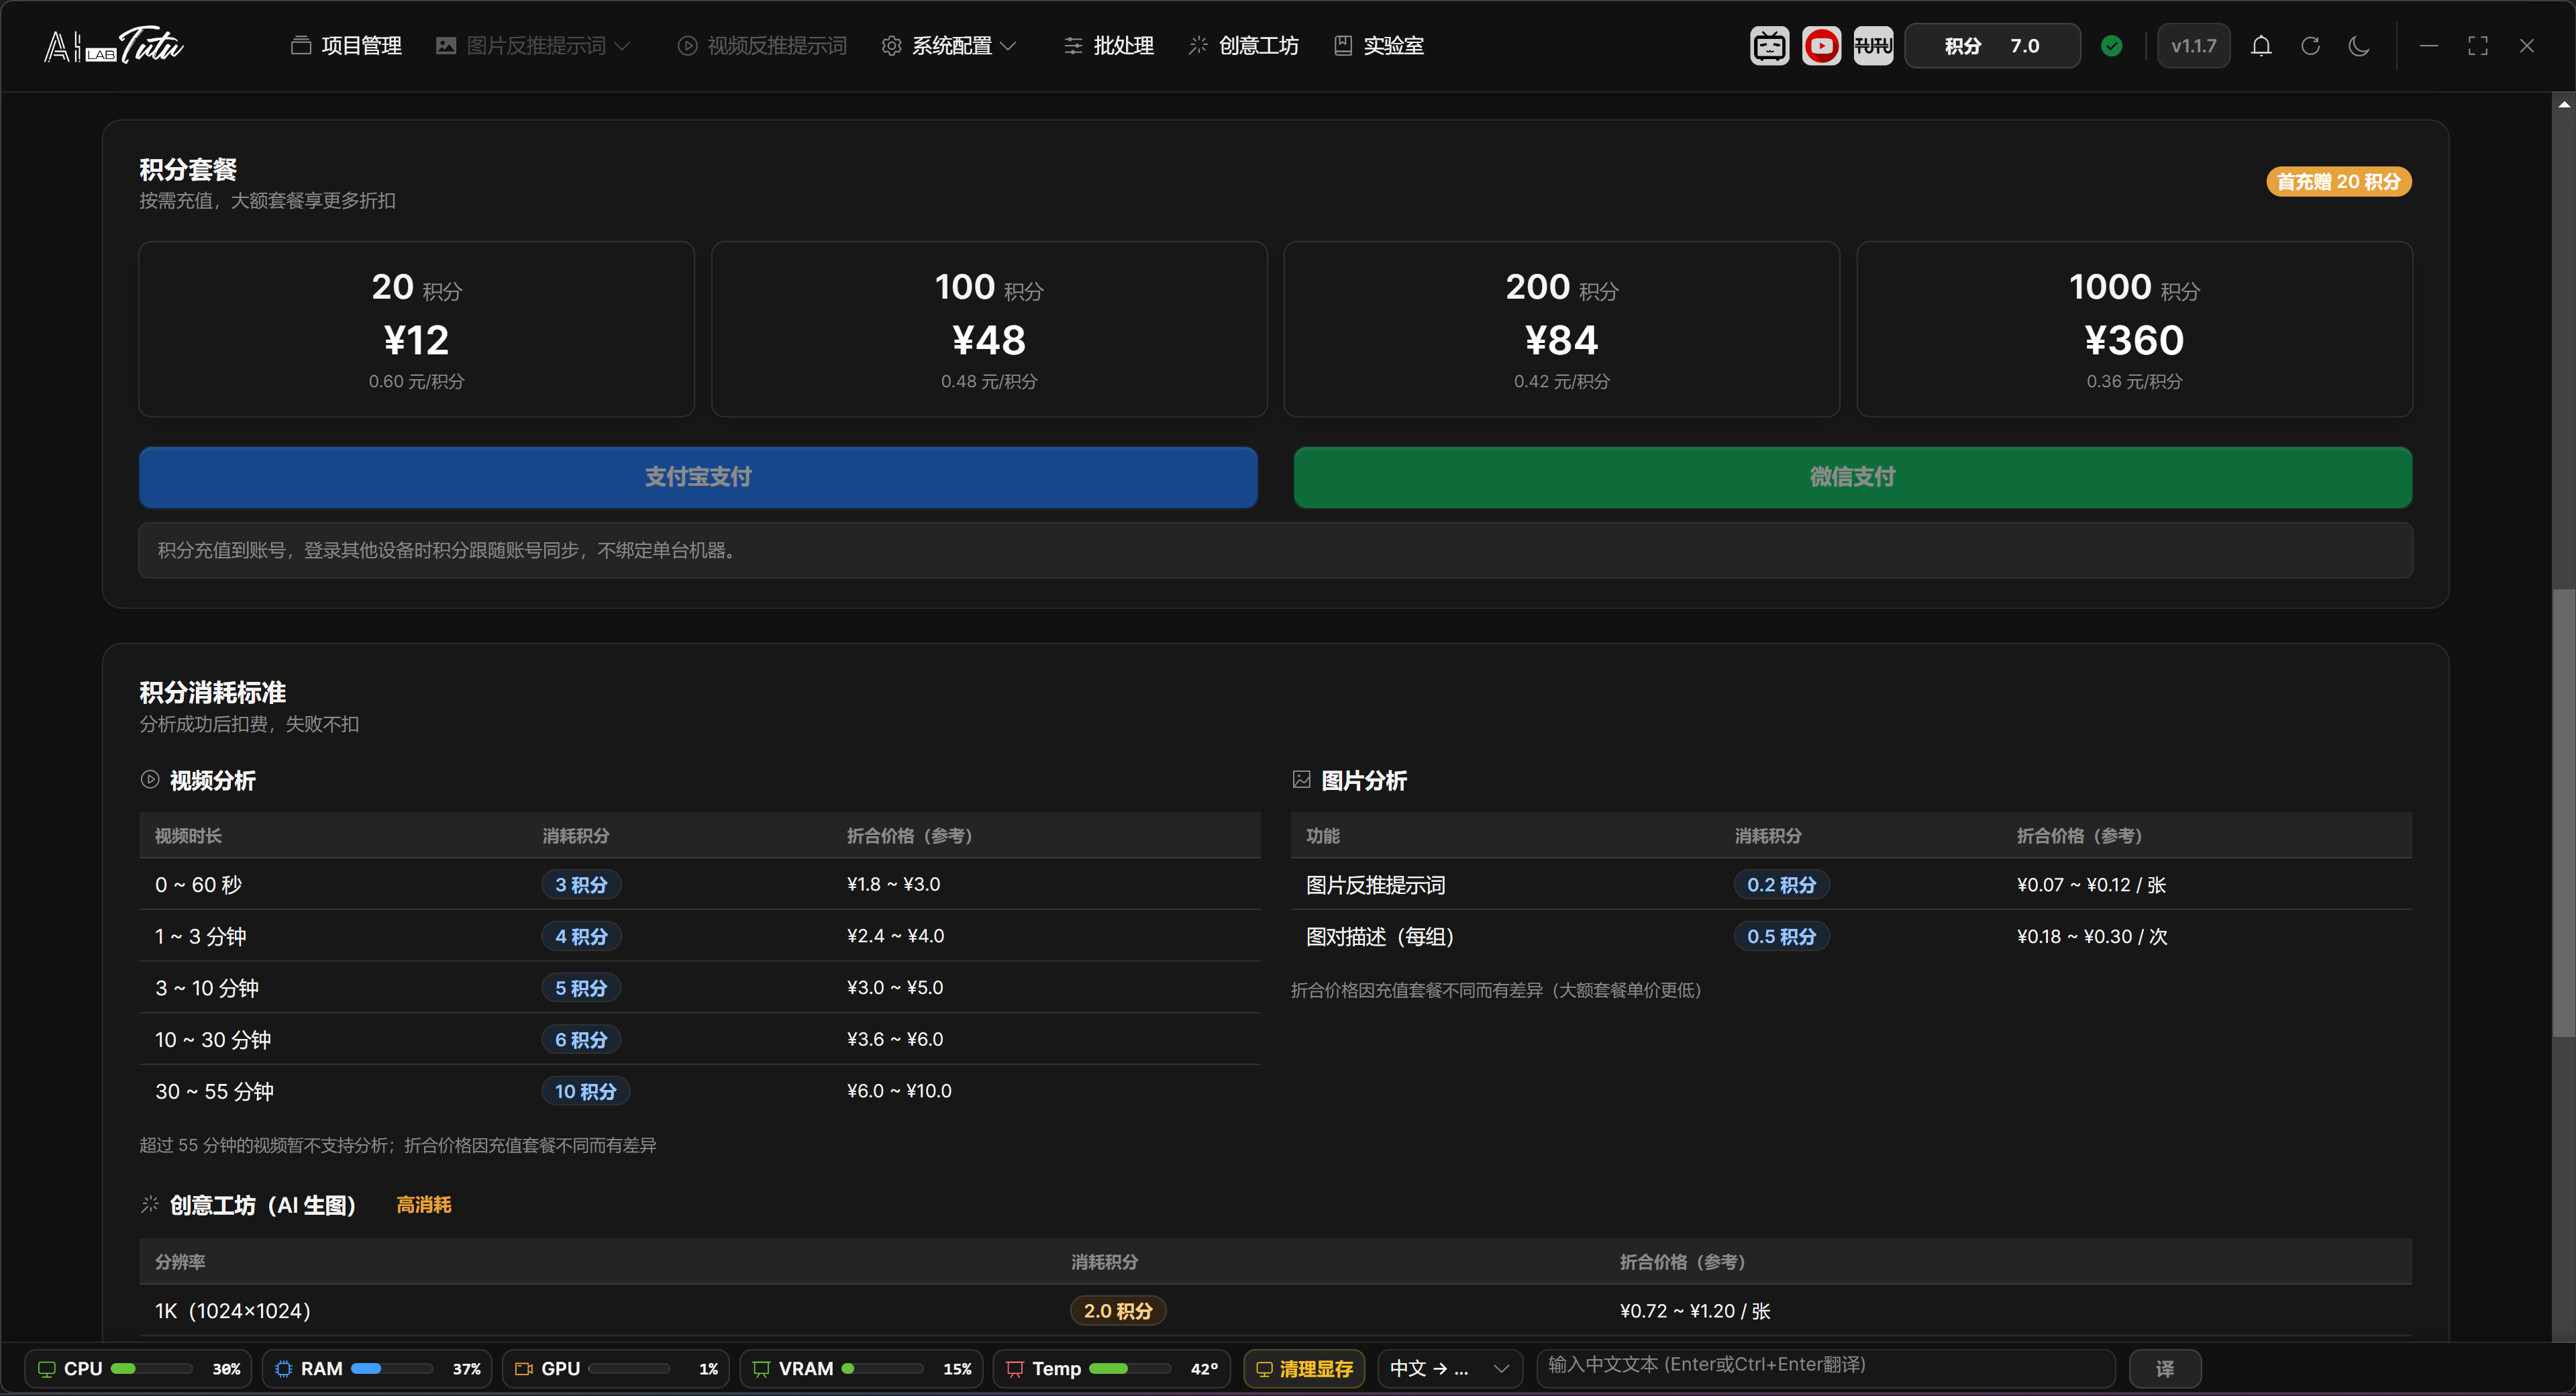Open notifications bell icon

click(x=2261, y=46)
